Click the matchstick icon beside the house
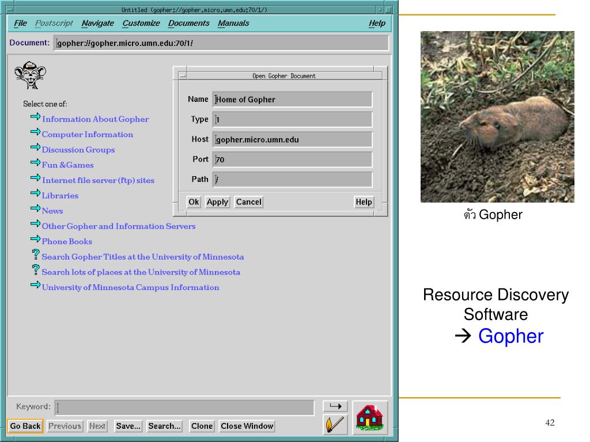 tap(335, 424)
